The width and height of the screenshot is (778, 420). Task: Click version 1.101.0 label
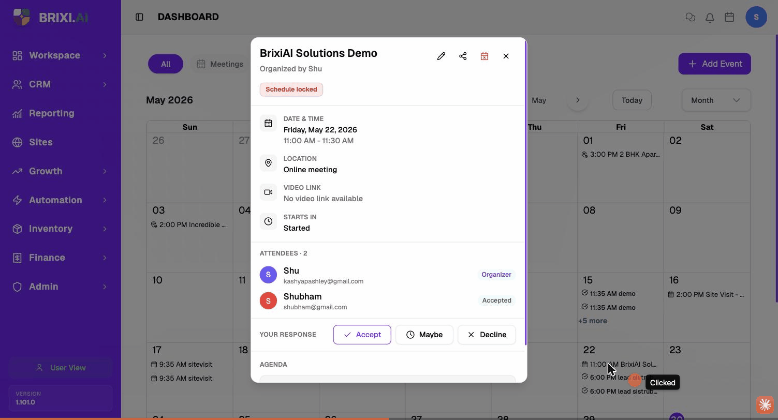click(25, 402)
